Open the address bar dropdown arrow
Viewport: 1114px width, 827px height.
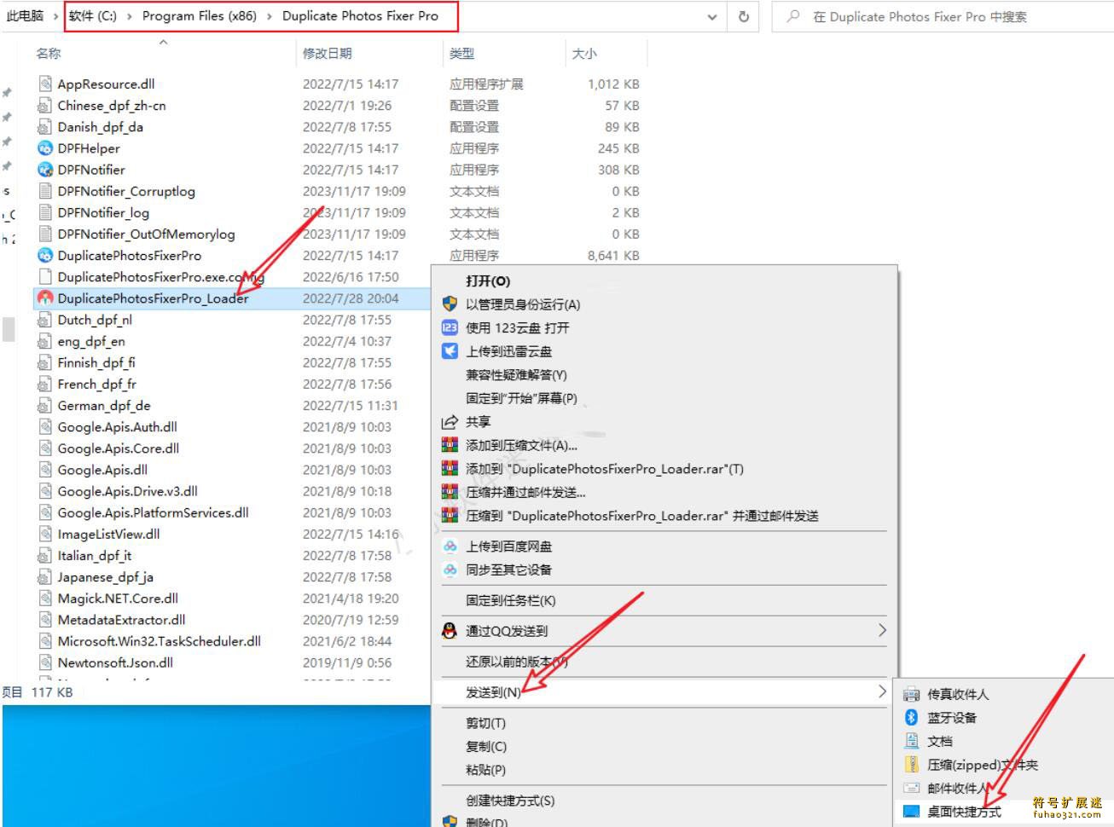713,15
